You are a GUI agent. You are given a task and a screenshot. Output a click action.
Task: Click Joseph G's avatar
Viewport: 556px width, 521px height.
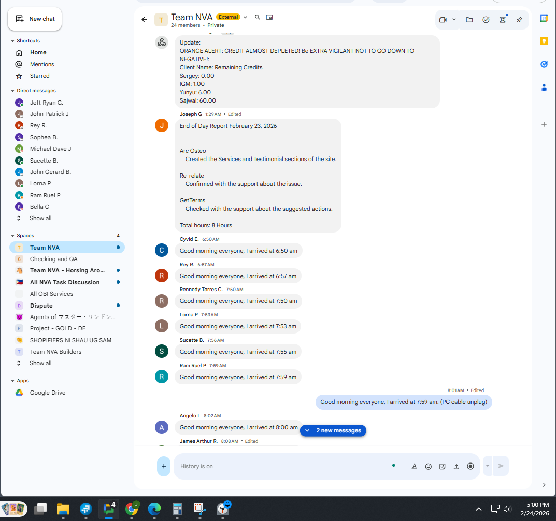162,125
